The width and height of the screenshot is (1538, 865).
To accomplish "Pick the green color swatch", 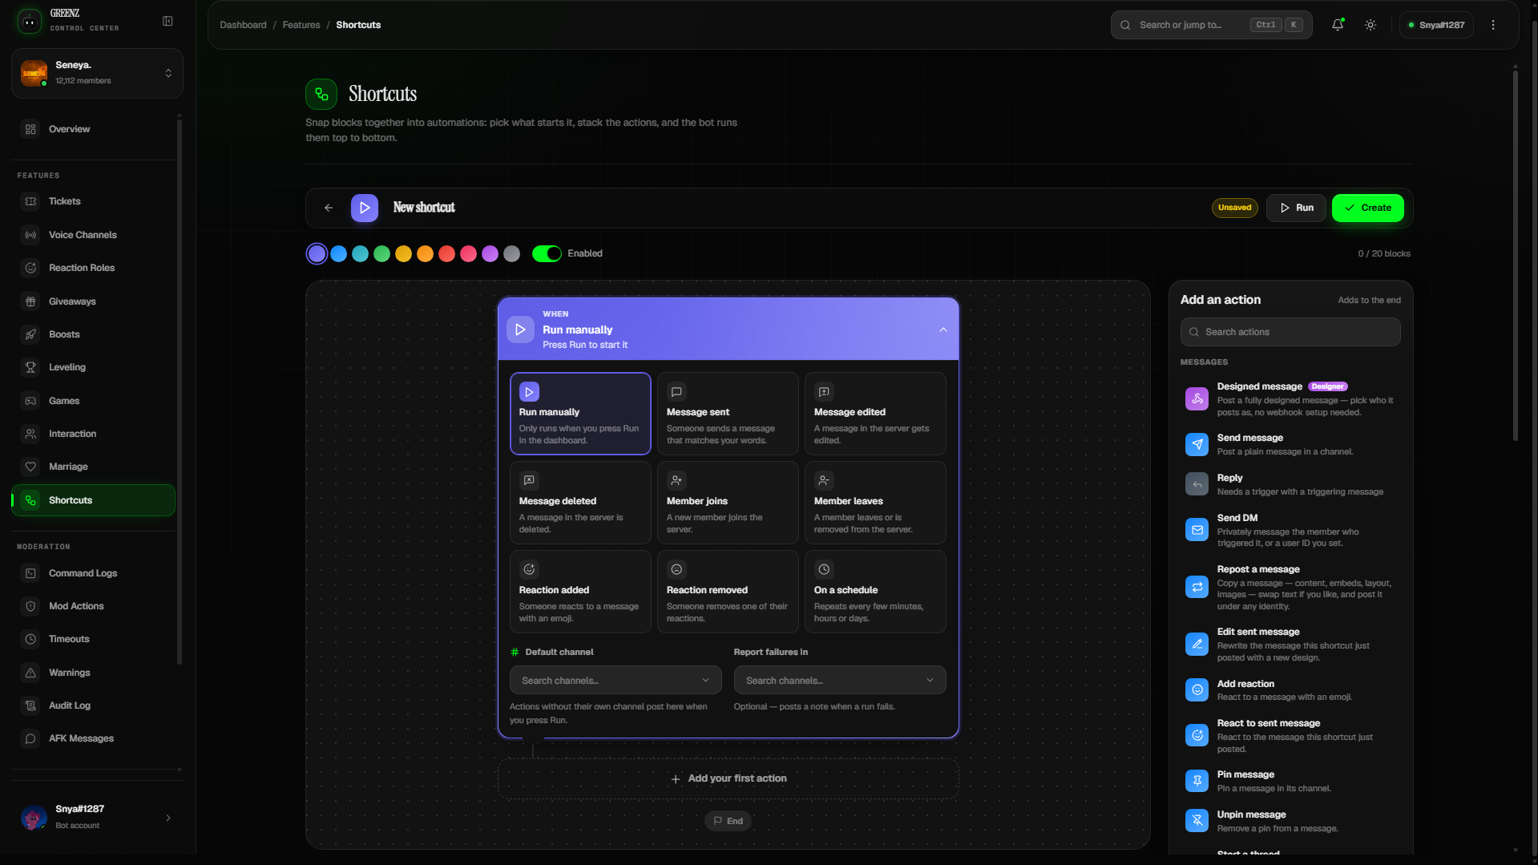I will (x=382, y=254).
